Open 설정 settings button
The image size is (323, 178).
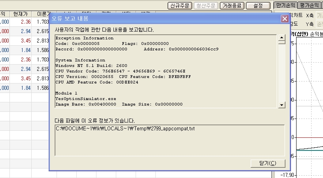click(x=258, y=6)
